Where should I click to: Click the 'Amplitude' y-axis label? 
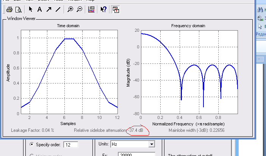coord(8,73)
